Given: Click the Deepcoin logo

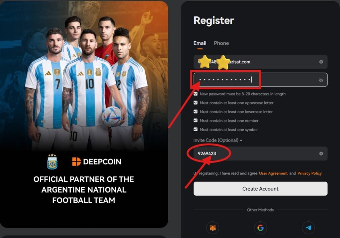Looking at the screenshot, I should 97,161.
